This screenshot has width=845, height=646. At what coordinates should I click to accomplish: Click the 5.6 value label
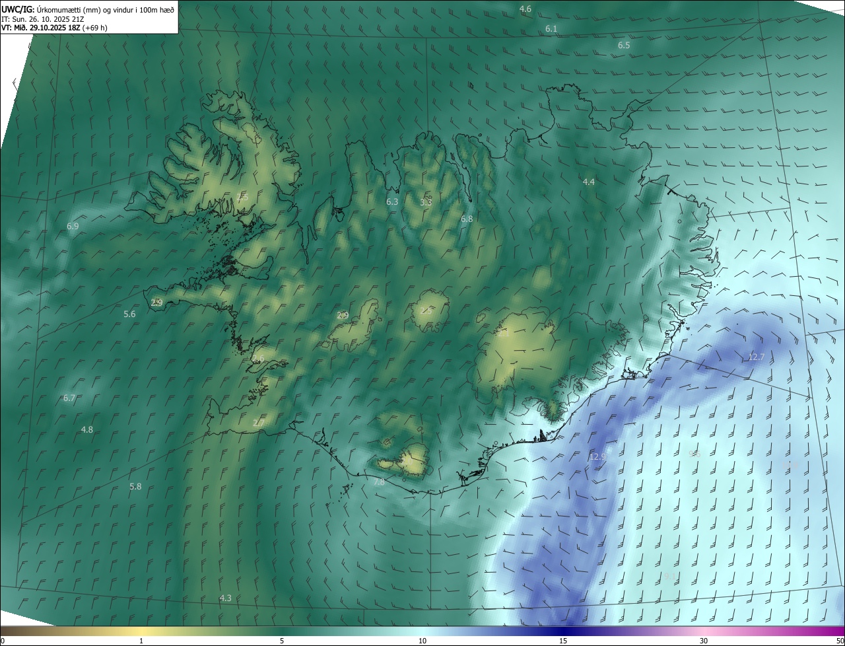click(x=129, y=314)
